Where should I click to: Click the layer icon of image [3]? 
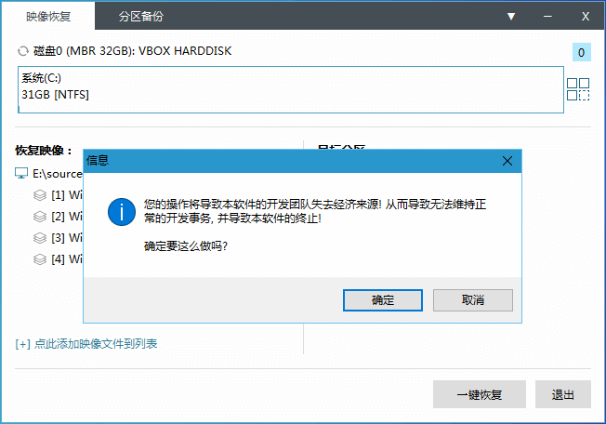click(39, 238)
